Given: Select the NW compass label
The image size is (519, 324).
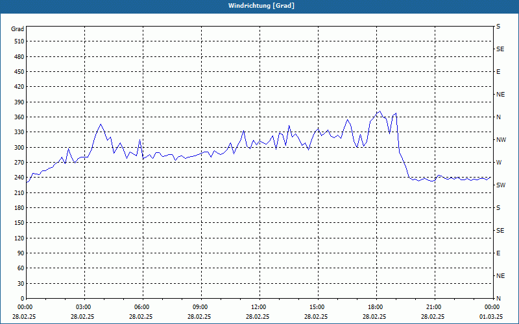Looking at the screenshot, I should click(501, 140).
